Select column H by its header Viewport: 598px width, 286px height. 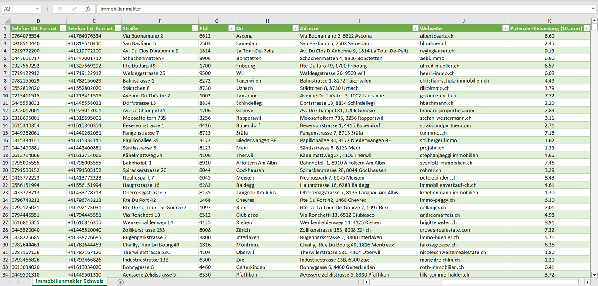[x=267, y=21]
